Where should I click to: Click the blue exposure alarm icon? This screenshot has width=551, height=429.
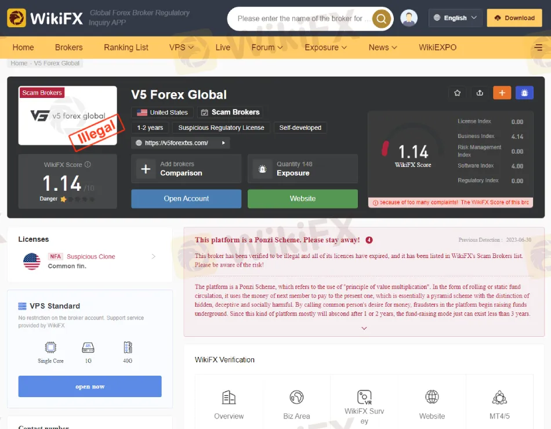point(524,93)
